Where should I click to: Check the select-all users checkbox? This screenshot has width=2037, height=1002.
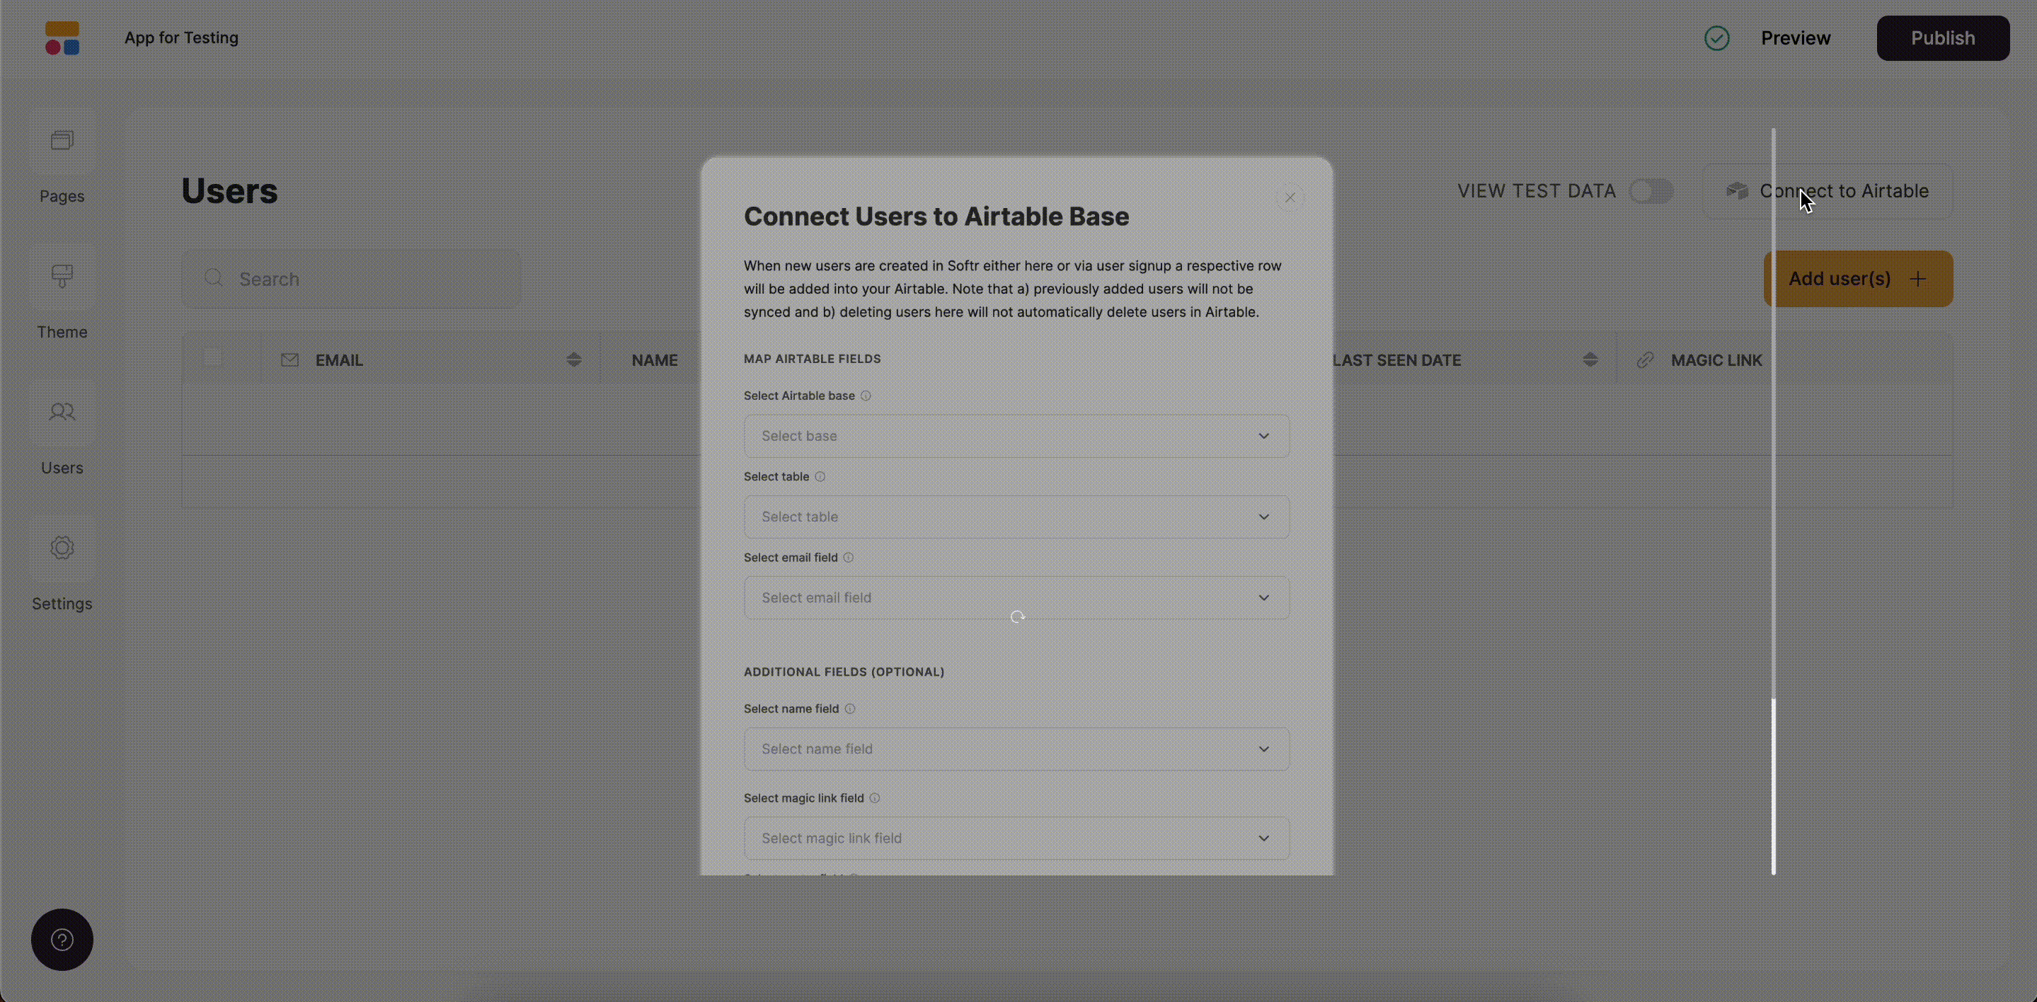(x=212, y=358)
